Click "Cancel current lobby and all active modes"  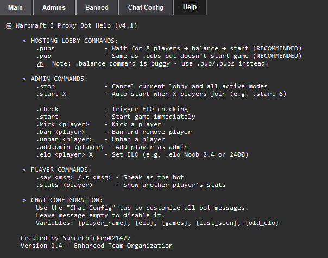point(190,86)
